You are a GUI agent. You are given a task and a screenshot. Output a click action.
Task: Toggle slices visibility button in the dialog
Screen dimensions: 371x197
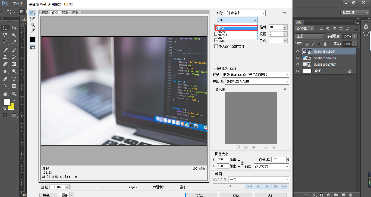33,47
